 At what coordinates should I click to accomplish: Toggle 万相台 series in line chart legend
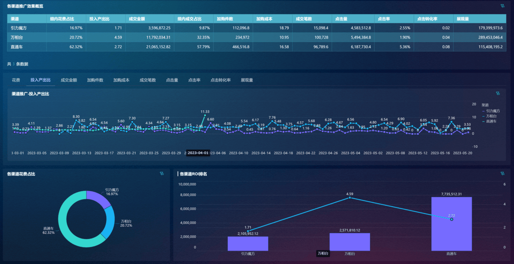point(491,116)
